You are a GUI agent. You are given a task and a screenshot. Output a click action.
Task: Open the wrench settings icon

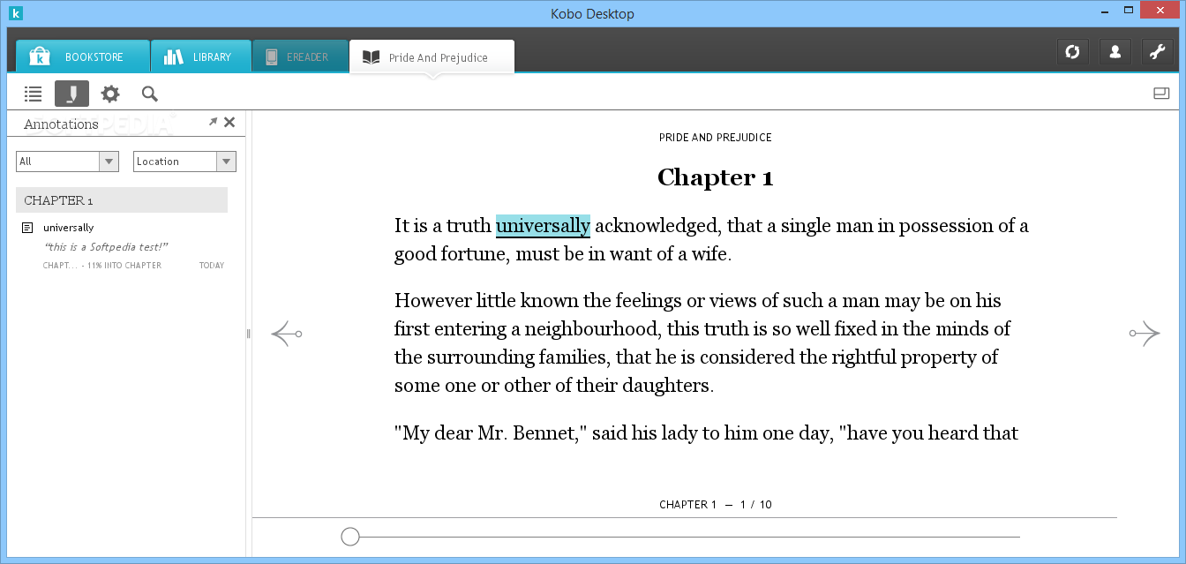pos(1157,52)
